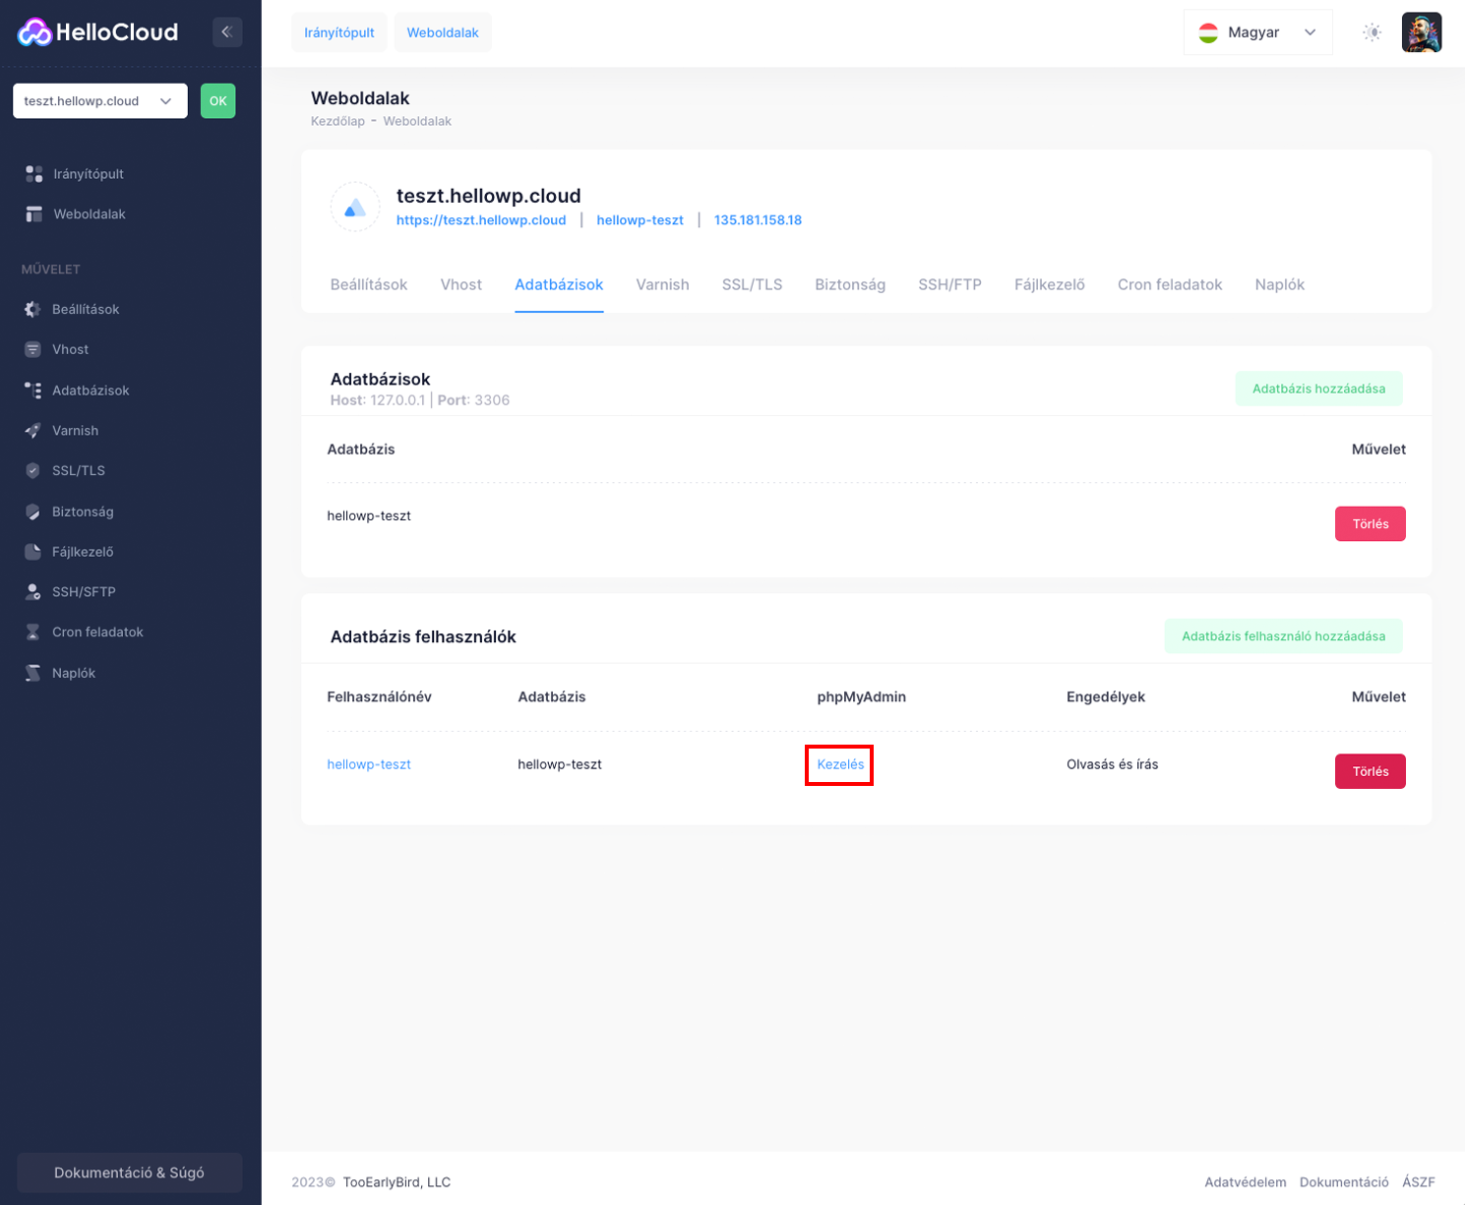Click the Varnish rocket icon in sidebar

tap(33, 431)
